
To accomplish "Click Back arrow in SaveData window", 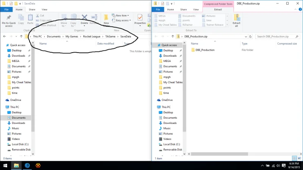I will pos(5,36).
